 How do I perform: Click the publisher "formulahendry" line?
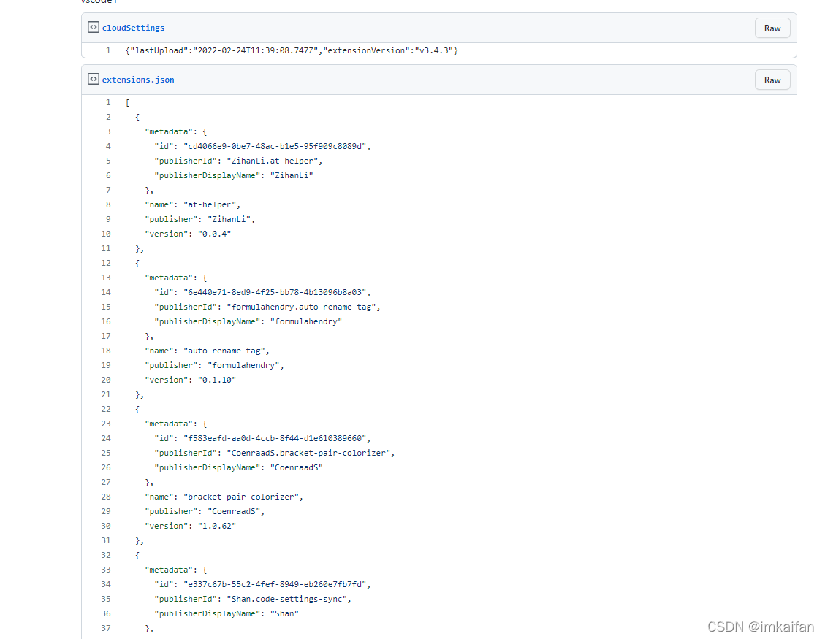[x=214, y=366]
